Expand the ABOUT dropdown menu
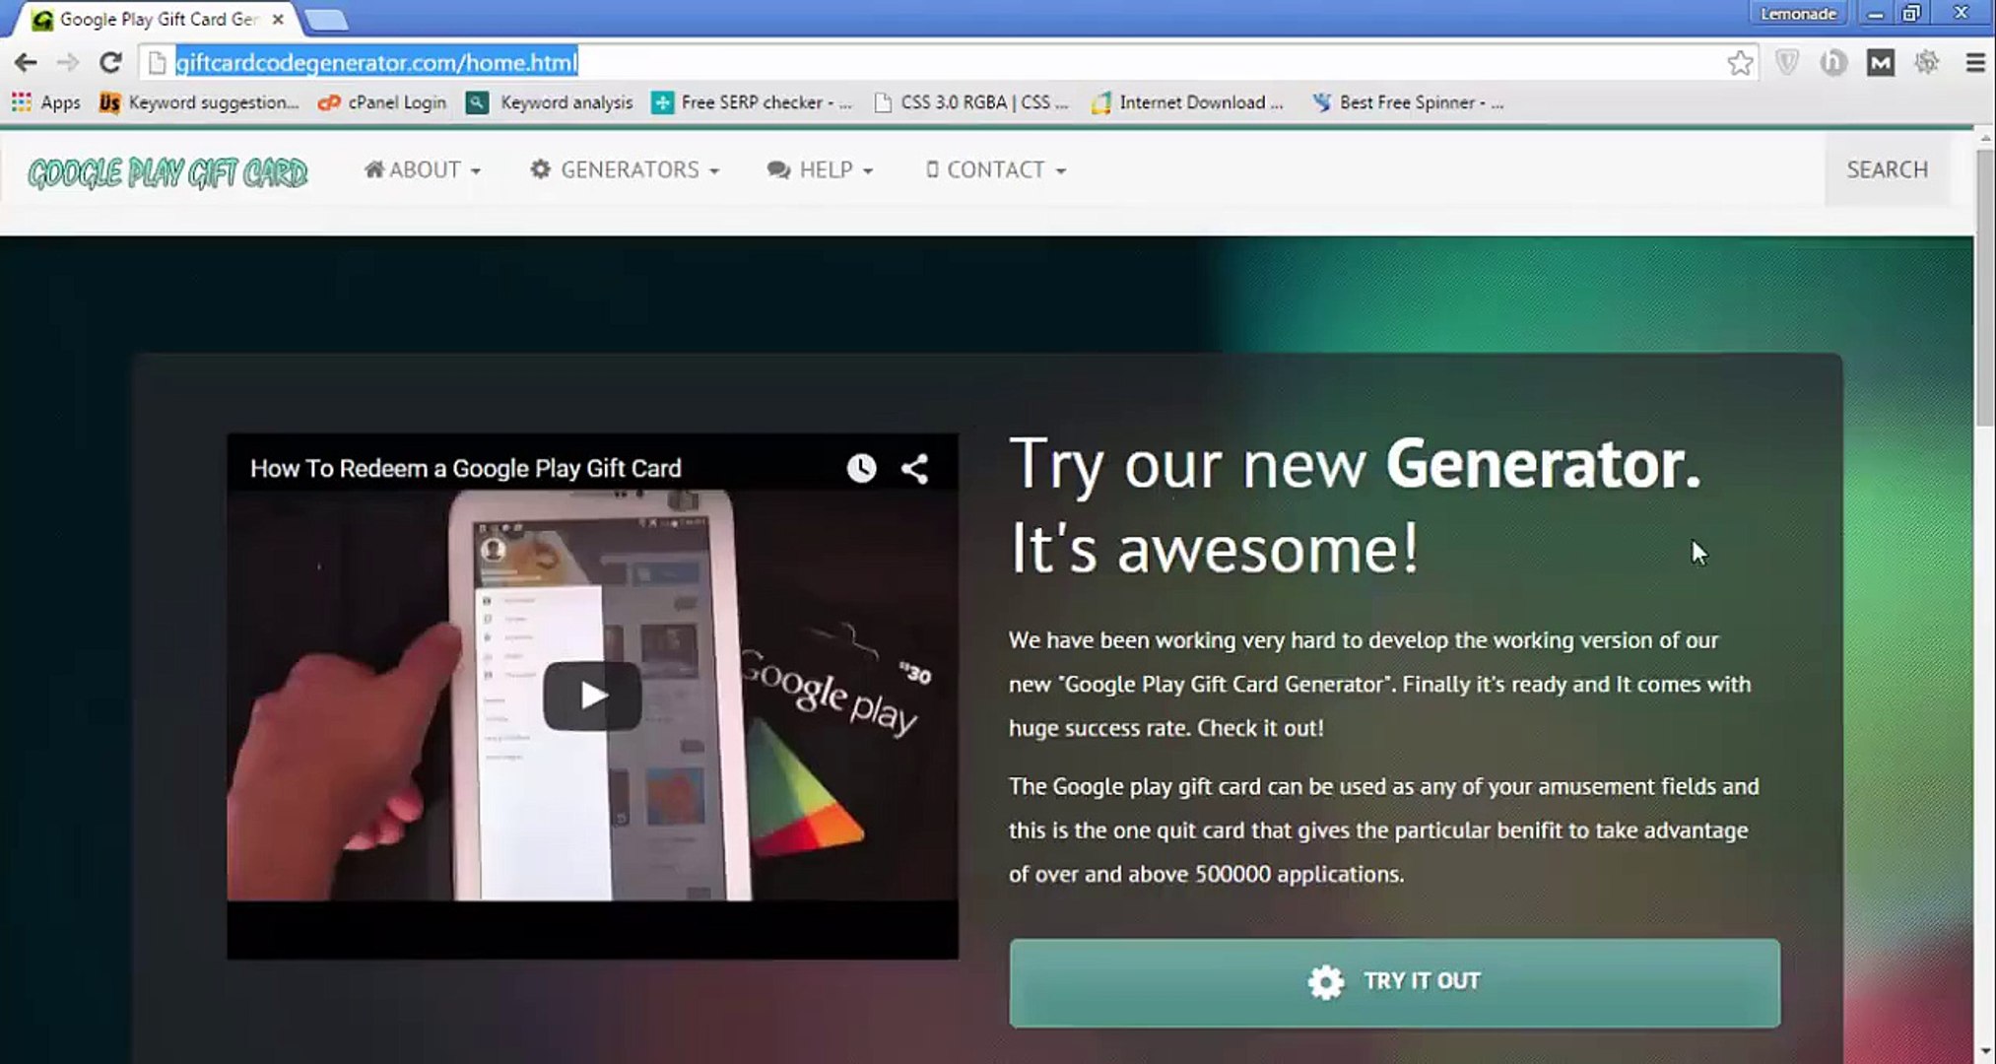The image size is (1996, 1064). pyautogui.click(x=423, y=170)
